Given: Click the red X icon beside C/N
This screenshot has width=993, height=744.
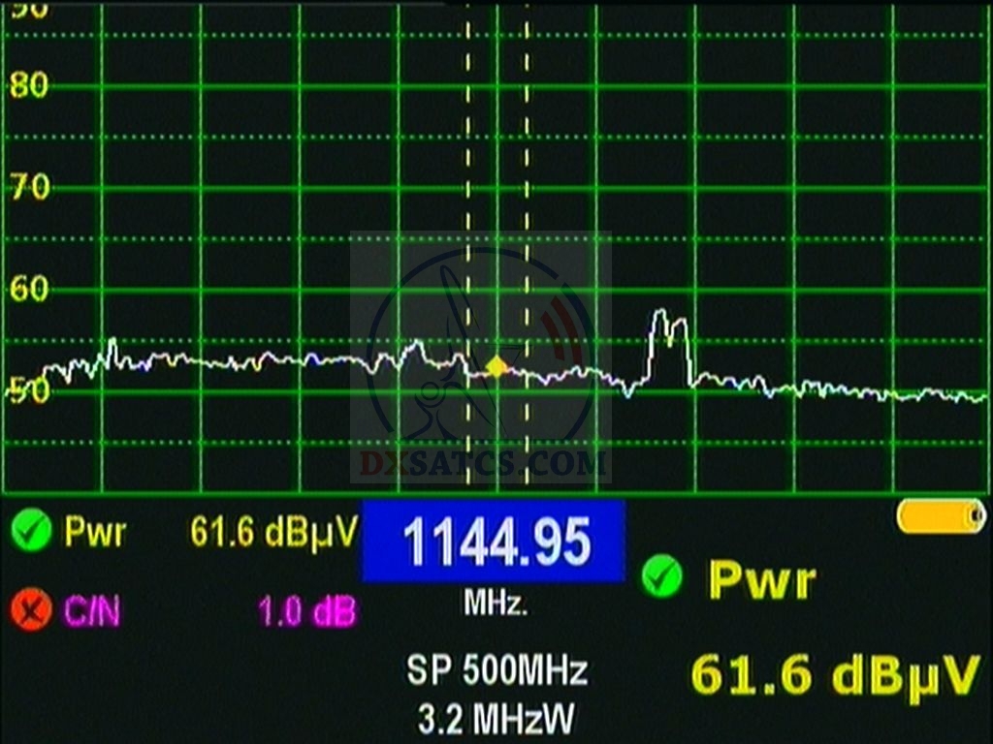Looking at the screenshot, I should point(32,610).
